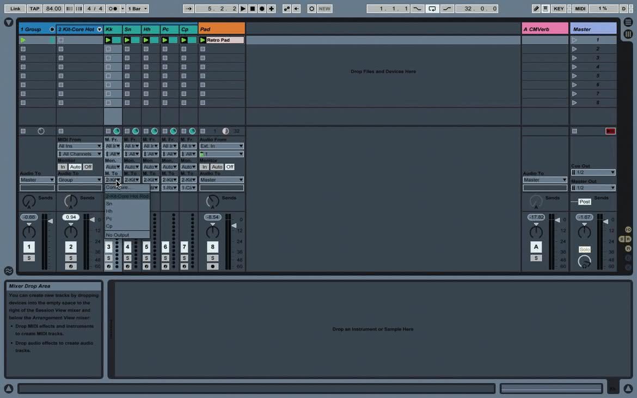Click the Stop All Clips button on Master
This screenshot has width=637, height=398.
coord(574,131)
